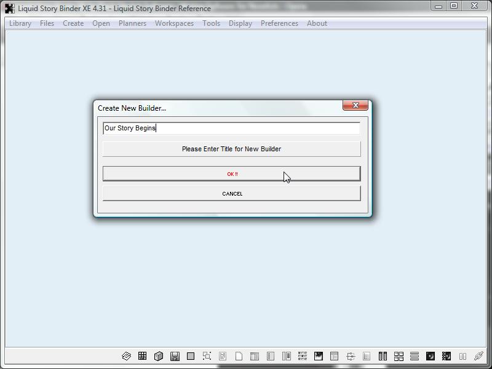Screen dimensions: 492x369
Task: Open the Library menu
Action: point(20,23)
